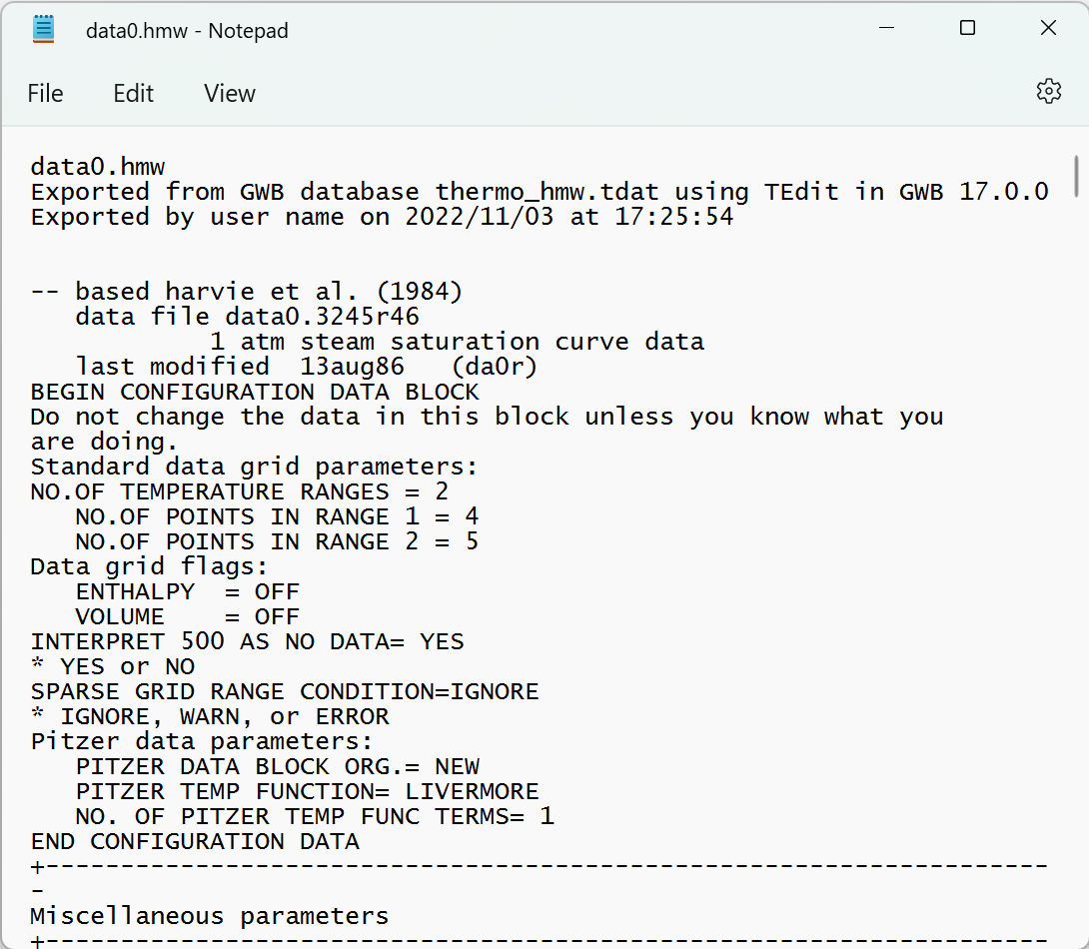The width and height of the screenshot is (1089, 949).
Task: Click the Notepad app icon in title bar
Action: pos(44,30)
